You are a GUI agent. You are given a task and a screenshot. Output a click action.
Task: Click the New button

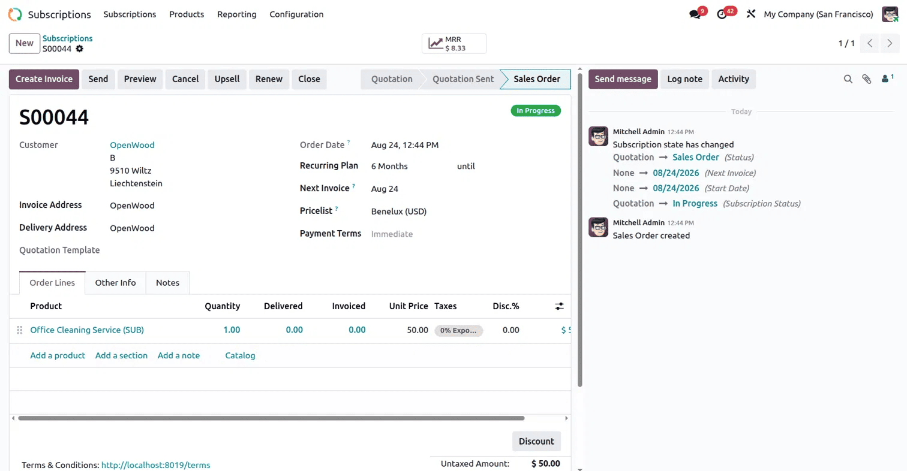tap(25, 43)
